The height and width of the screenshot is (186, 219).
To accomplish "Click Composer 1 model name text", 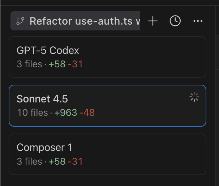I will (44, 147).
